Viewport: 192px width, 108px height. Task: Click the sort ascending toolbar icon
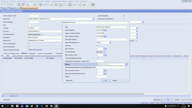click(19, 5)
